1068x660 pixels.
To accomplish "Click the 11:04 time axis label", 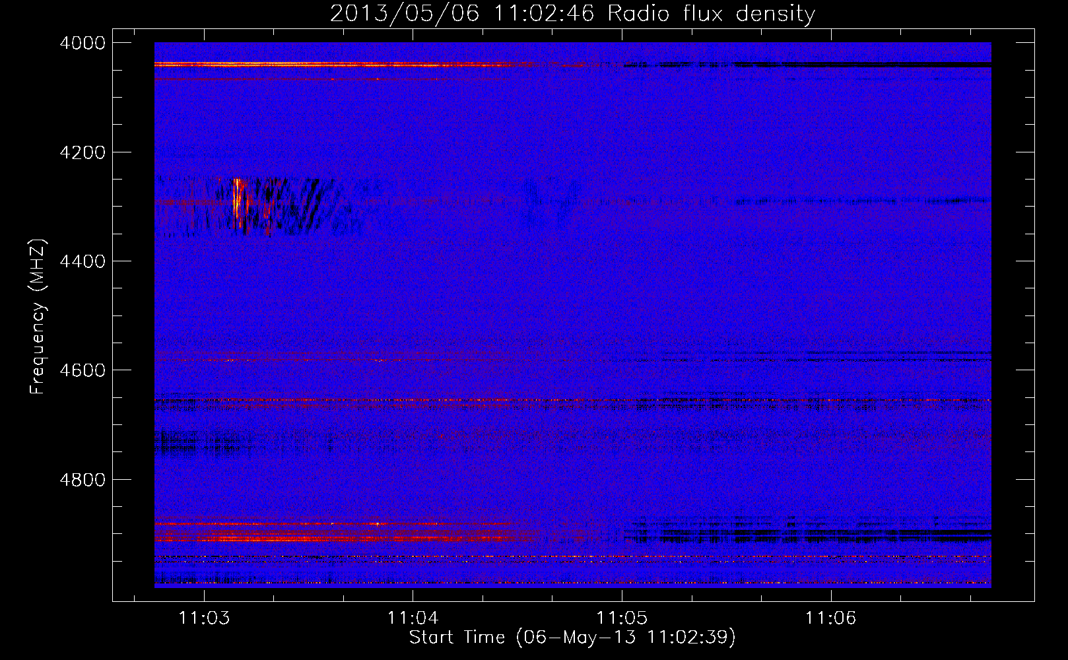I will pyautogui.click(x=413, y=618).
